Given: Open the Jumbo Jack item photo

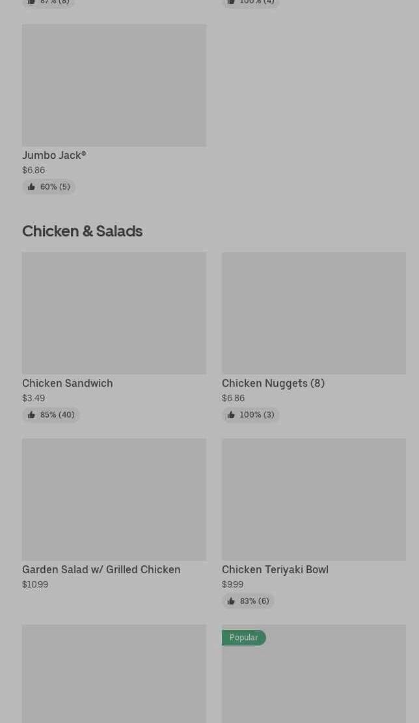Looking at the screenshot, I should pos(114,85).
